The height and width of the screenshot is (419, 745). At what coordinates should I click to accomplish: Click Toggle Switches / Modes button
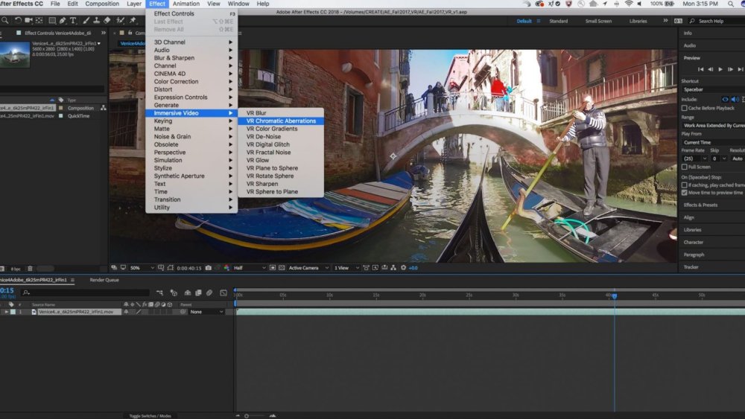pyautogui.click(x=150, y=416)
